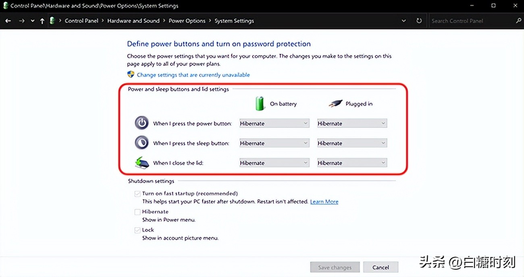Go to Hardware and Sound breadcrumb
The height and width of the screenshot is (277, 524).
133,21
